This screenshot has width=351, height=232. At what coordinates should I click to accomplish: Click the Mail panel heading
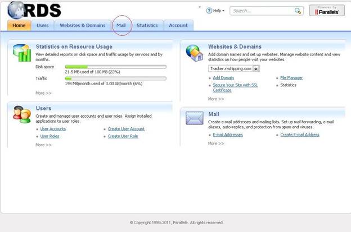[214, 114]
